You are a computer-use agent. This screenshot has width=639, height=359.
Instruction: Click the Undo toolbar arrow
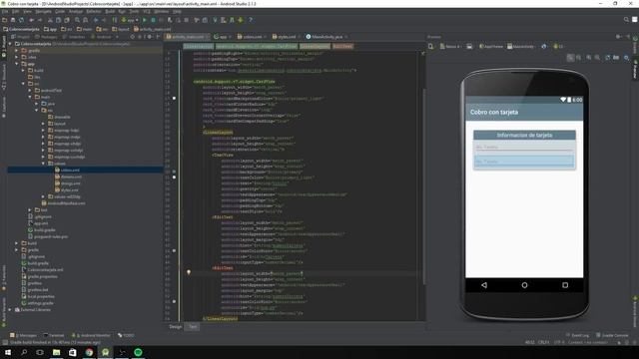tap(31, 20)
